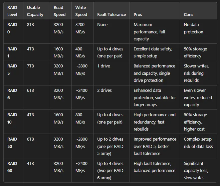Select the RAID 60 row label
This screenshot has height=186, width=220.
coord(12,167)
